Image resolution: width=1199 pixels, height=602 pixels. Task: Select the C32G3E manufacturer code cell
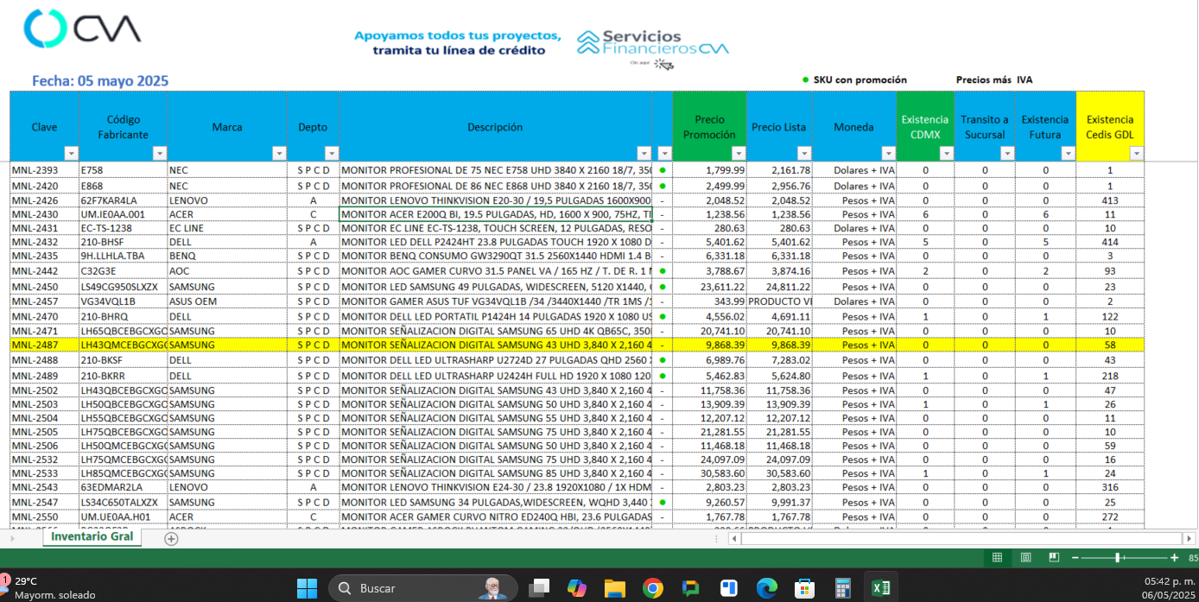pyautogui.click(x=124, y=271)
